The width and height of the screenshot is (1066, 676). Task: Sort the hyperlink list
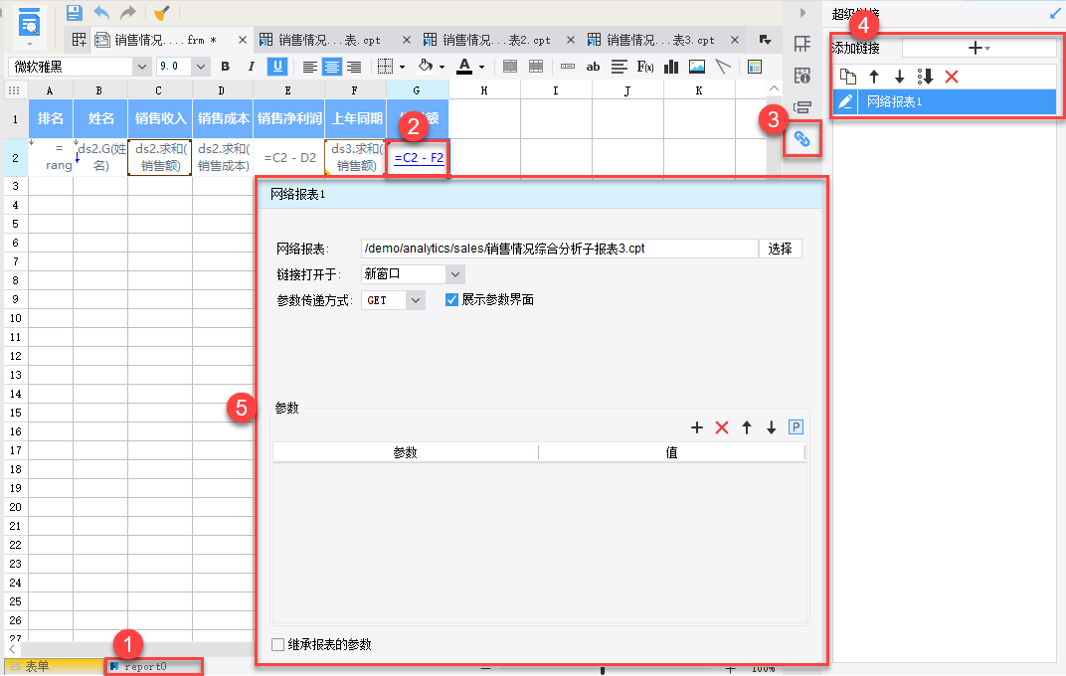coord(925,77)
